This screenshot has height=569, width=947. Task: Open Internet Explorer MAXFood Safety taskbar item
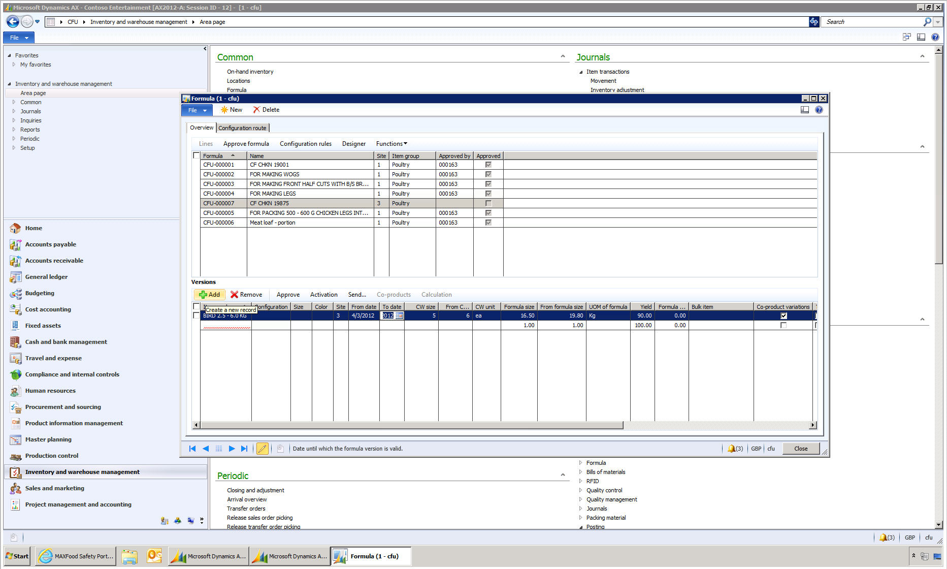tap(76, 556)
